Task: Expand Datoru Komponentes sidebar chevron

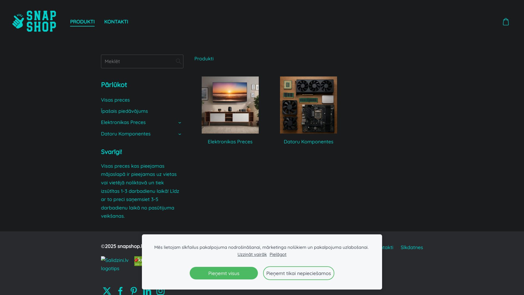Action: coord(180,134)
